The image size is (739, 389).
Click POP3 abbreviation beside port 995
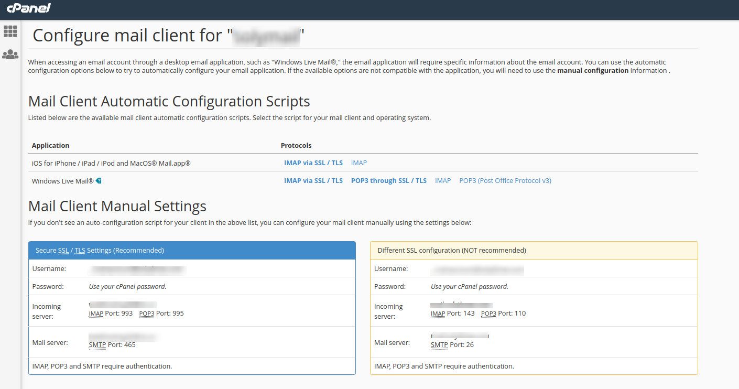(x=146, y=314)
